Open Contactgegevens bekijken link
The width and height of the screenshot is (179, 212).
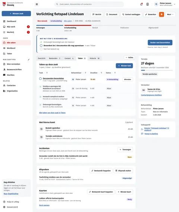coord(151,95)
